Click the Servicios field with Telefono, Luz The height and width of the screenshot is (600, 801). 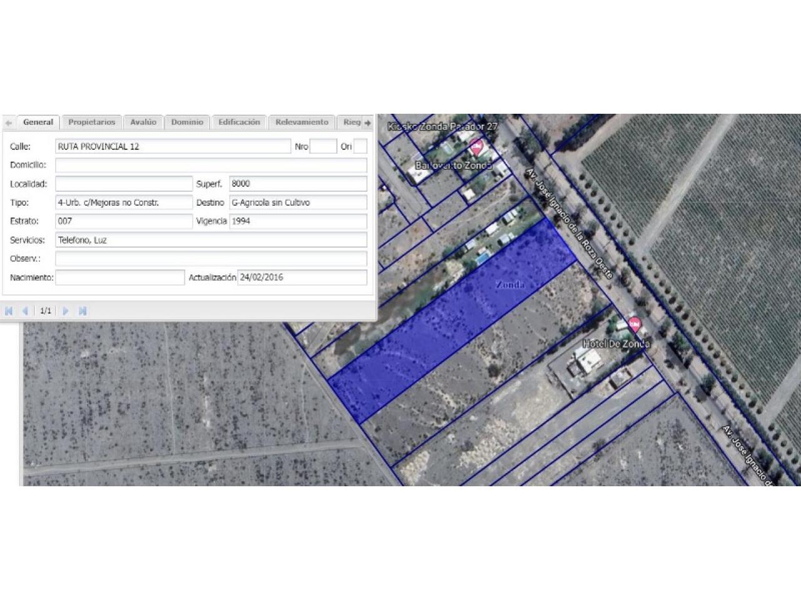click(x=212, y=240)
